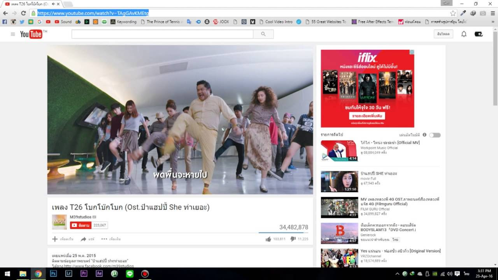Open LINE app from the taskbar
Screen dimensions: 498x280
coord(130,274)
